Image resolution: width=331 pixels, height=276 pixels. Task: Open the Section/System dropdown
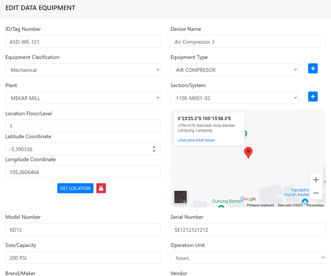pyautogui.click(x=234, y=98)
